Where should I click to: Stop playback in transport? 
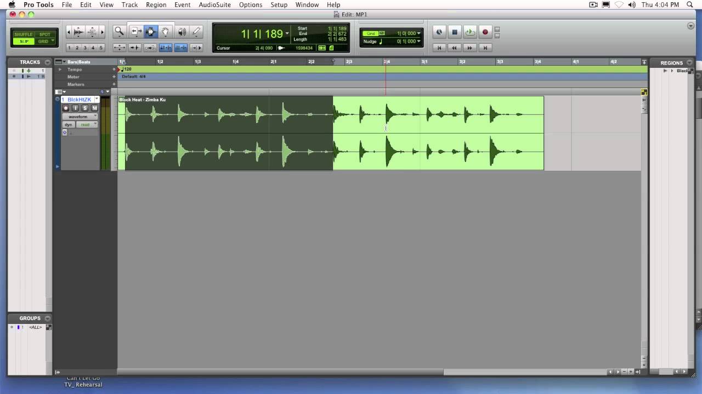coord(455,32)
